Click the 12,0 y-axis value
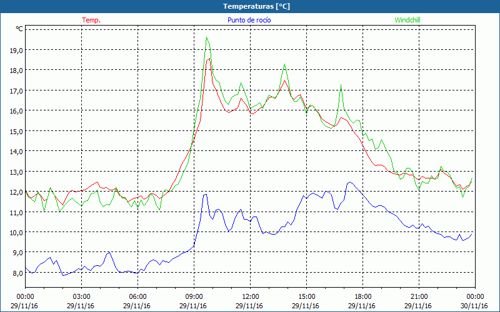This screenshot has height=312, width=500. (17, 192)
